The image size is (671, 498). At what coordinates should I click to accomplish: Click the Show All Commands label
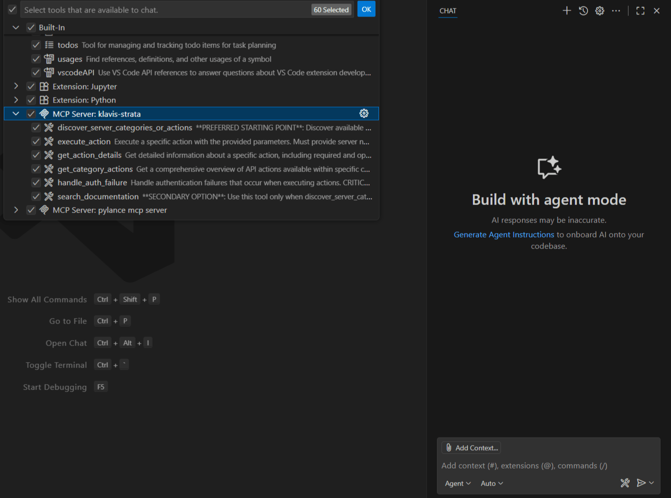(x=47, y=299)
